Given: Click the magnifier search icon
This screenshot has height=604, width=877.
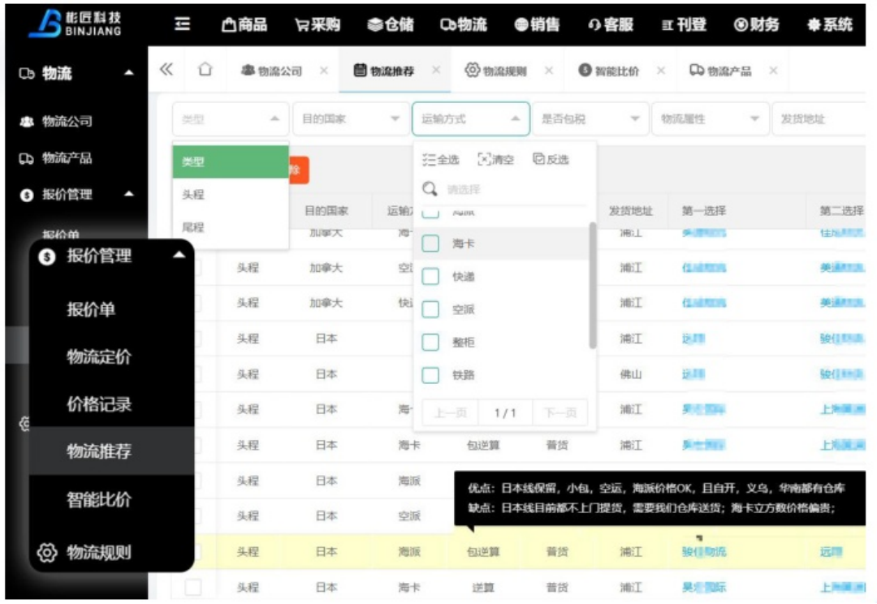Looking at the screenshot, I should tap(430, 189).
